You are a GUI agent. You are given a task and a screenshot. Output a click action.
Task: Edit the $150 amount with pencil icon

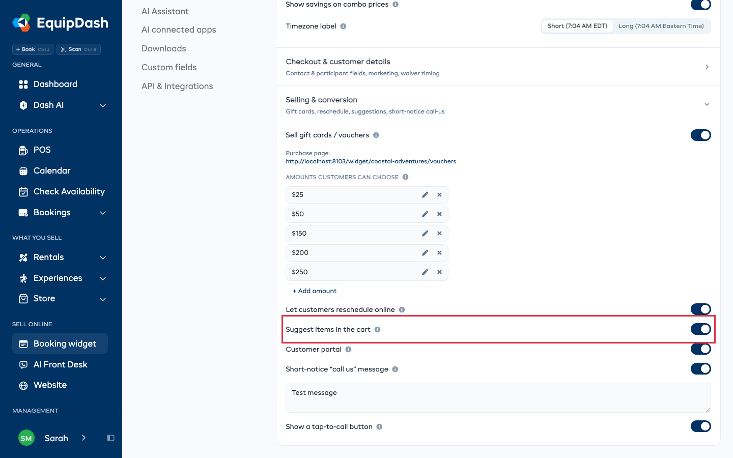pos(425,234)
